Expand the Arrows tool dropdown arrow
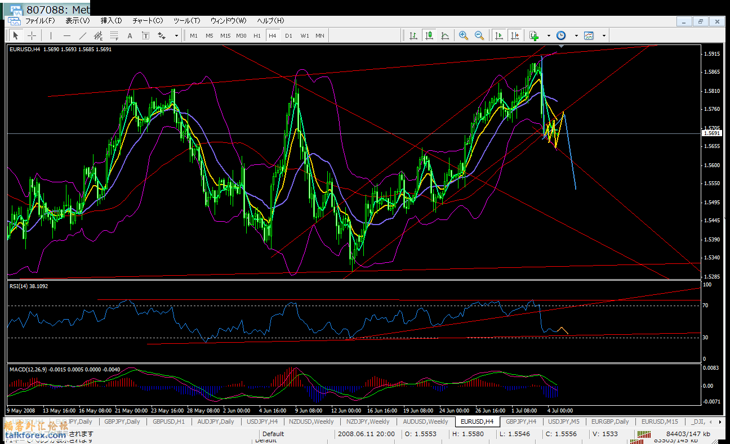730x444 pixels. click(176, 35)
